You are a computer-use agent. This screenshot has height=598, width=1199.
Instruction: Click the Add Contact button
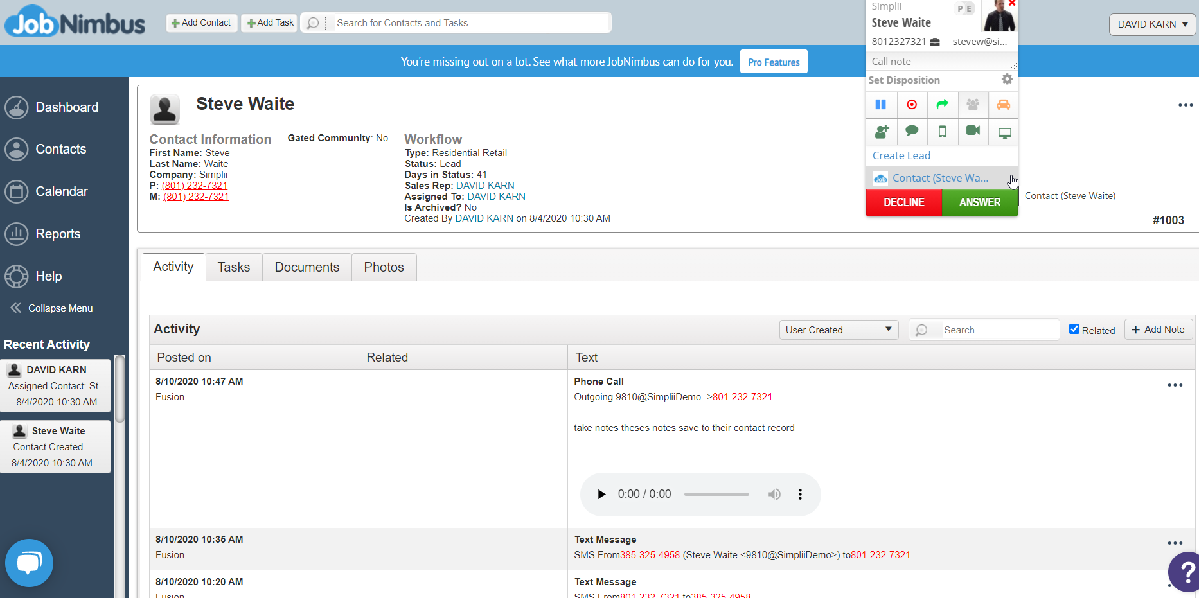point(202,23)
